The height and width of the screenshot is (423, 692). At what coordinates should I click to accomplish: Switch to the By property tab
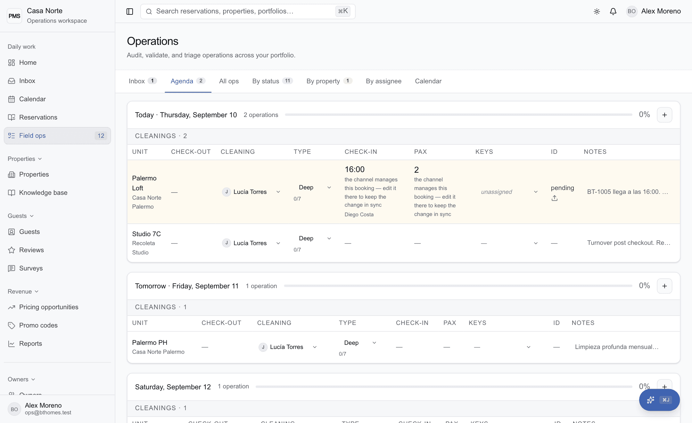pyautogui.click(x=329, y=81)
